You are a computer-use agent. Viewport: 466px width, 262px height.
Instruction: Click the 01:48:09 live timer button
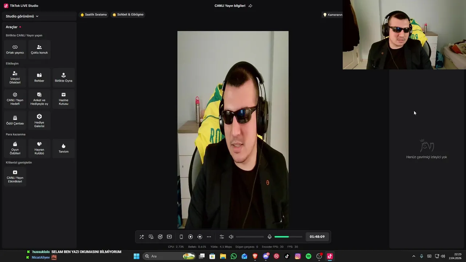317,237
